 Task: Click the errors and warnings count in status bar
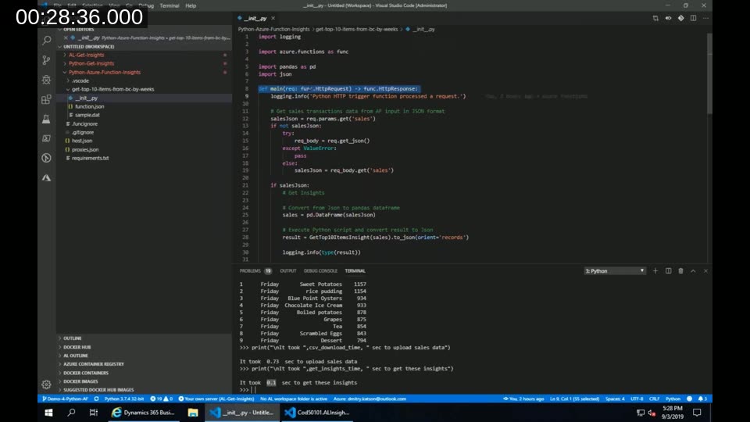coord(161,399)
